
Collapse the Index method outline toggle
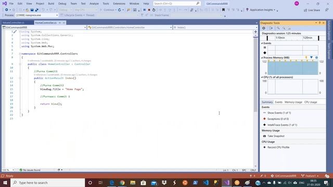[20, 78]
